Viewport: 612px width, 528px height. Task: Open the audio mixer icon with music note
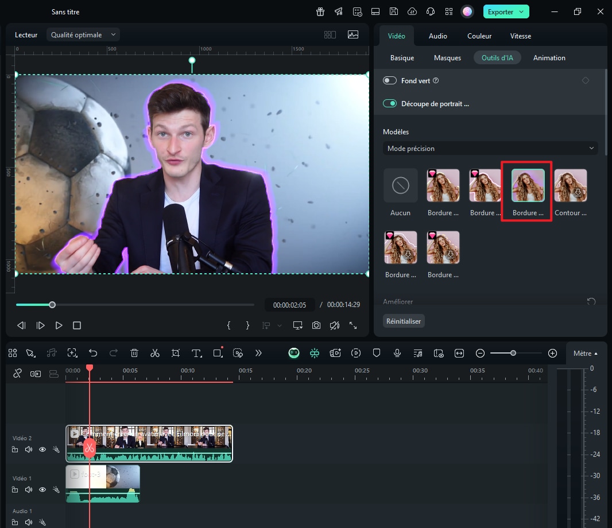[418, 353]
